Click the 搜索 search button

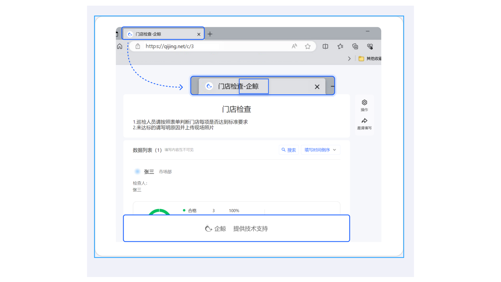tap(289, 150)
